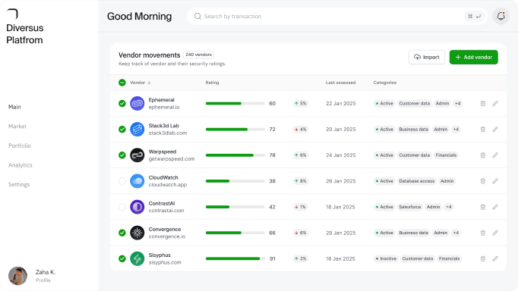The image size is (518, 291).
Task: Uncheck the Sisyphus row checkbox
Action: tap(122, 258)
